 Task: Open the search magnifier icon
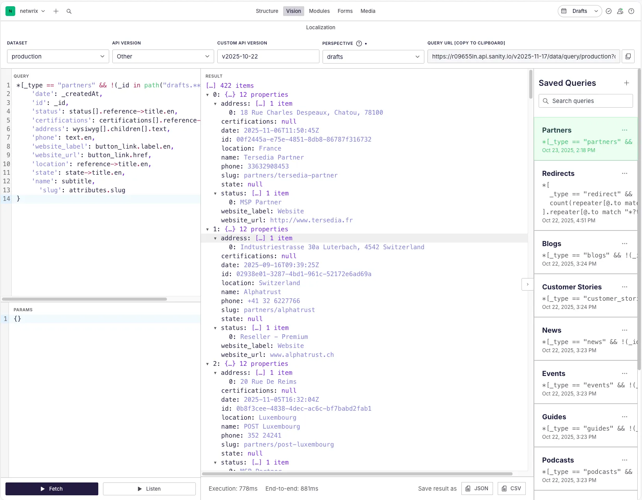click(69, 11)
